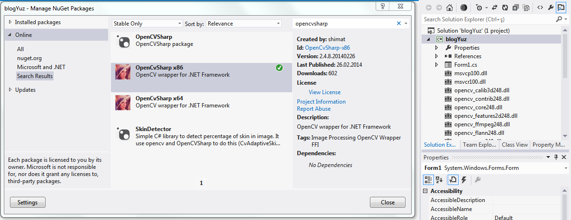This screenshot has width=571, height=220.
Task: Show Properties page icon in Properties panel
Action: (452, 179)
